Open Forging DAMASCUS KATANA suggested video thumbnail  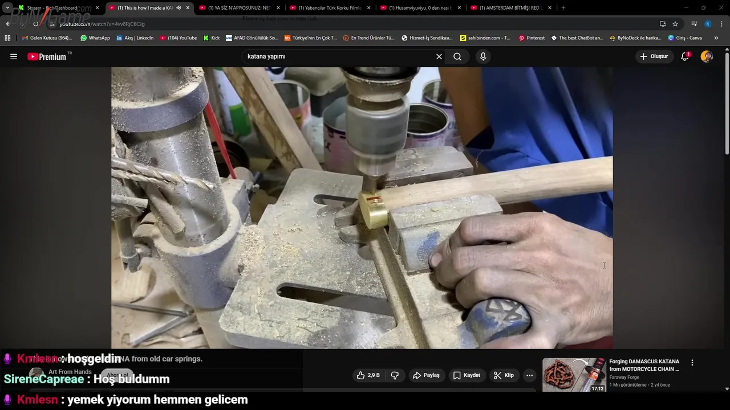(574, 375)
